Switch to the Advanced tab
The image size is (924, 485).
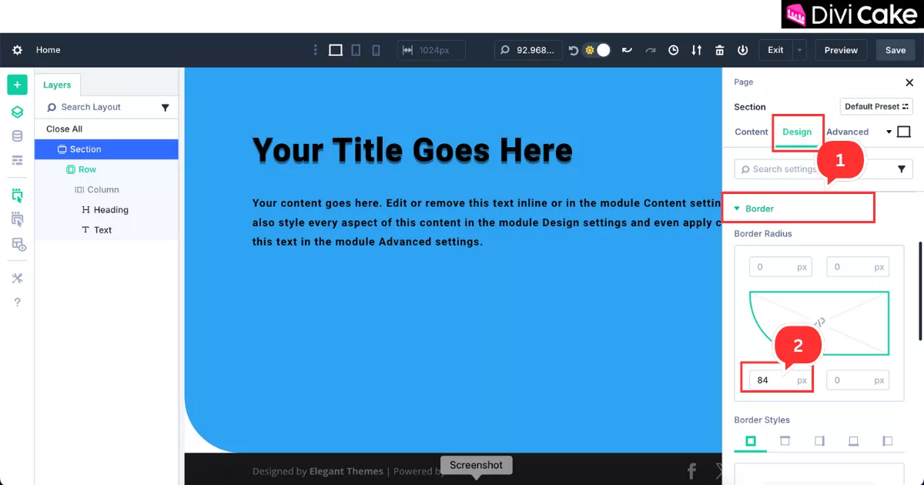tap(847, 132)
